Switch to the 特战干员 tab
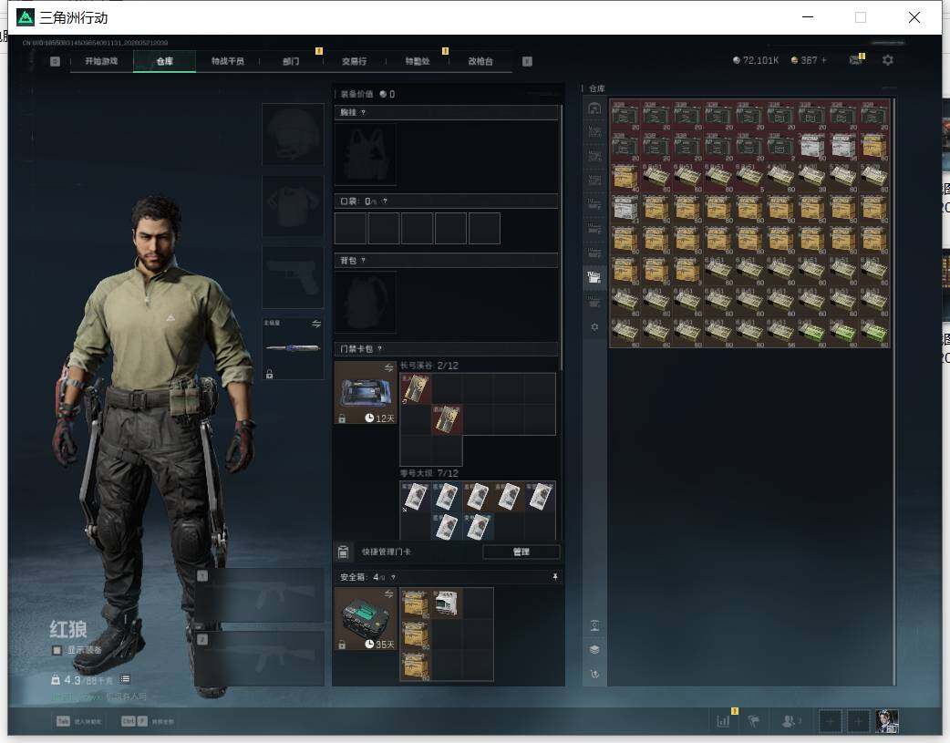Screen dimensions: 950x743 click(x=227, y=61)
